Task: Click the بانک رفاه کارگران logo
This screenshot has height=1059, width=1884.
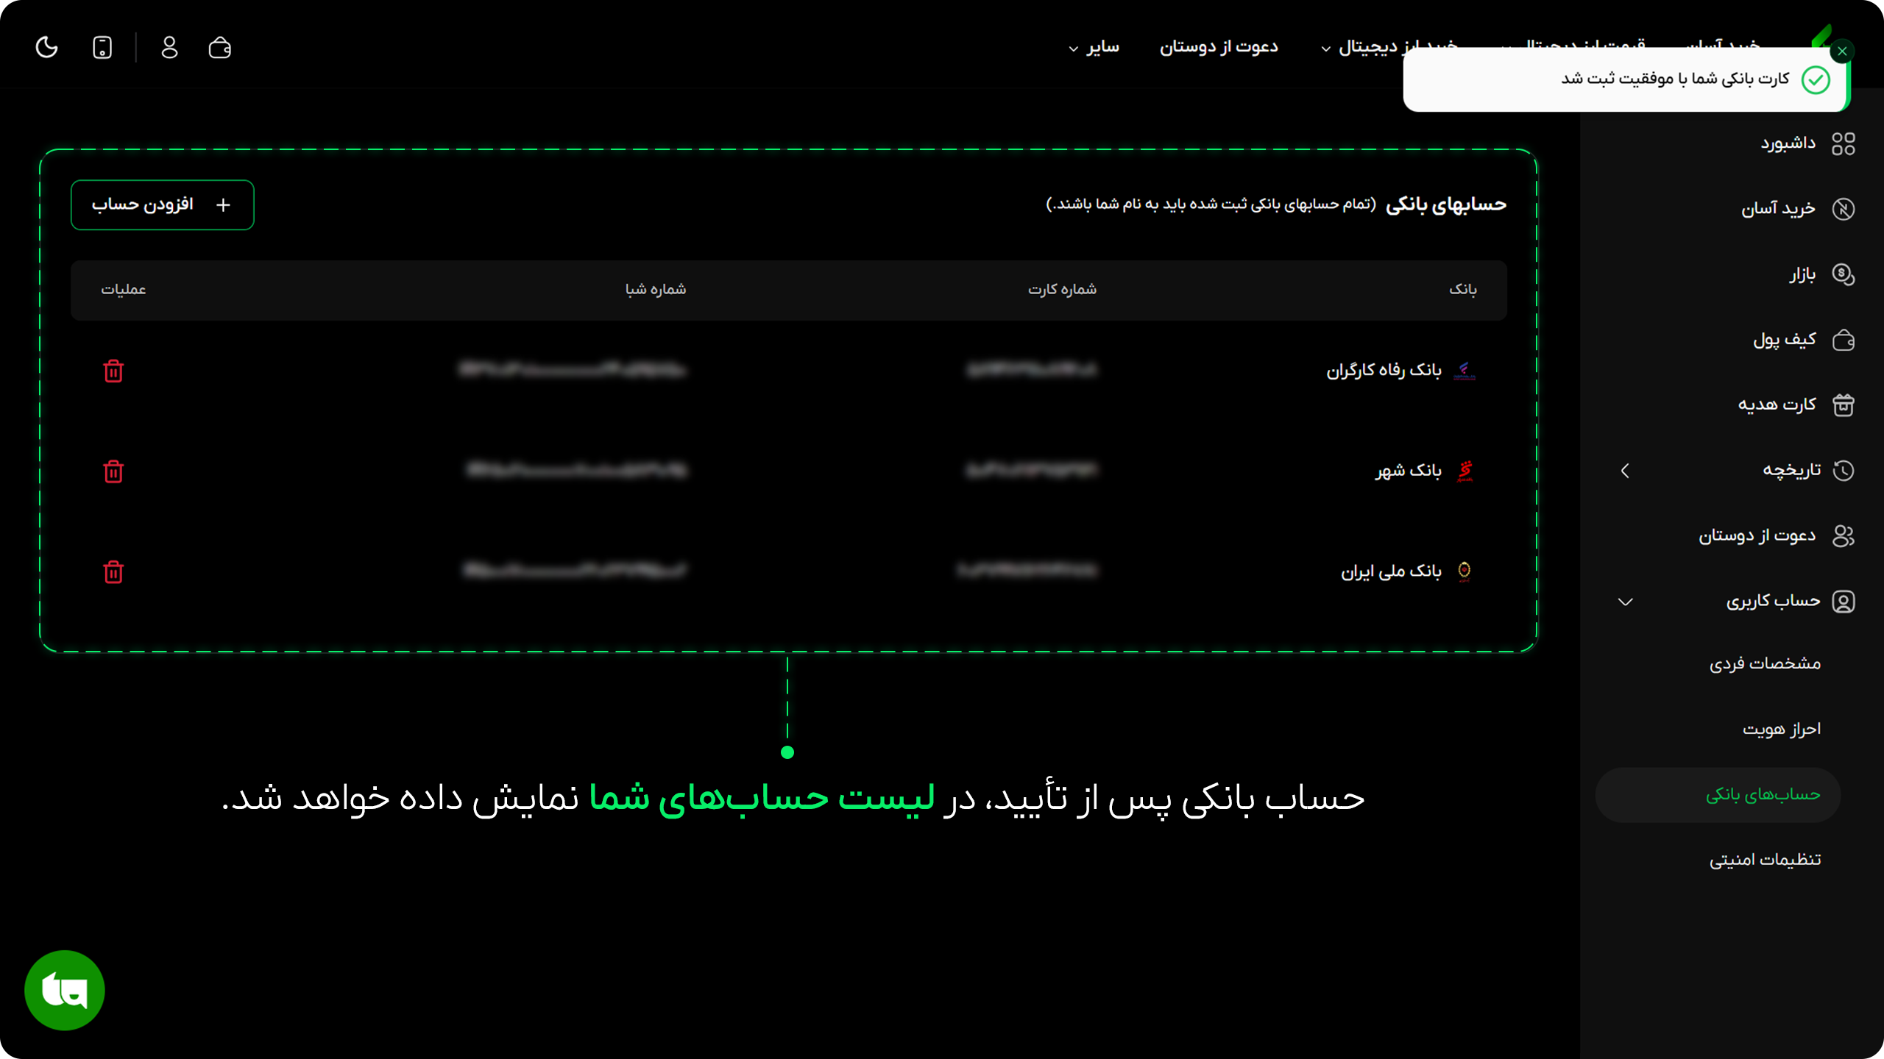Action: pos(1465,370)
